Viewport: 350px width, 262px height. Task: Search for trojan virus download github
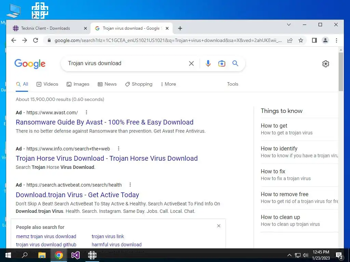pyautogui.click(x=46, y=245)
